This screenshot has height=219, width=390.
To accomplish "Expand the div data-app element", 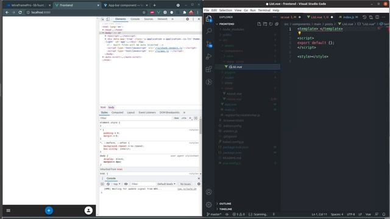I will click(105, 39).
